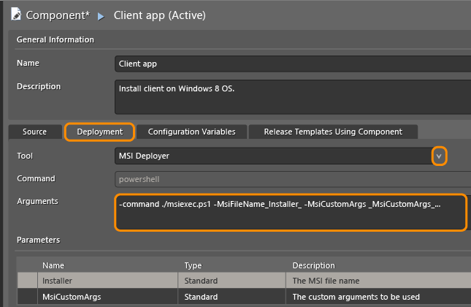The height and width of the screenshot is (307, 471).
Task: Open the Tool dropdown arrow
Action: [439, 156]
